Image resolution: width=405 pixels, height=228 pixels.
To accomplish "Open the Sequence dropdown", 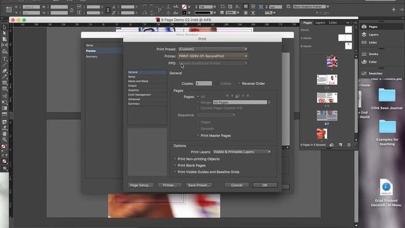I will point(216,115).
